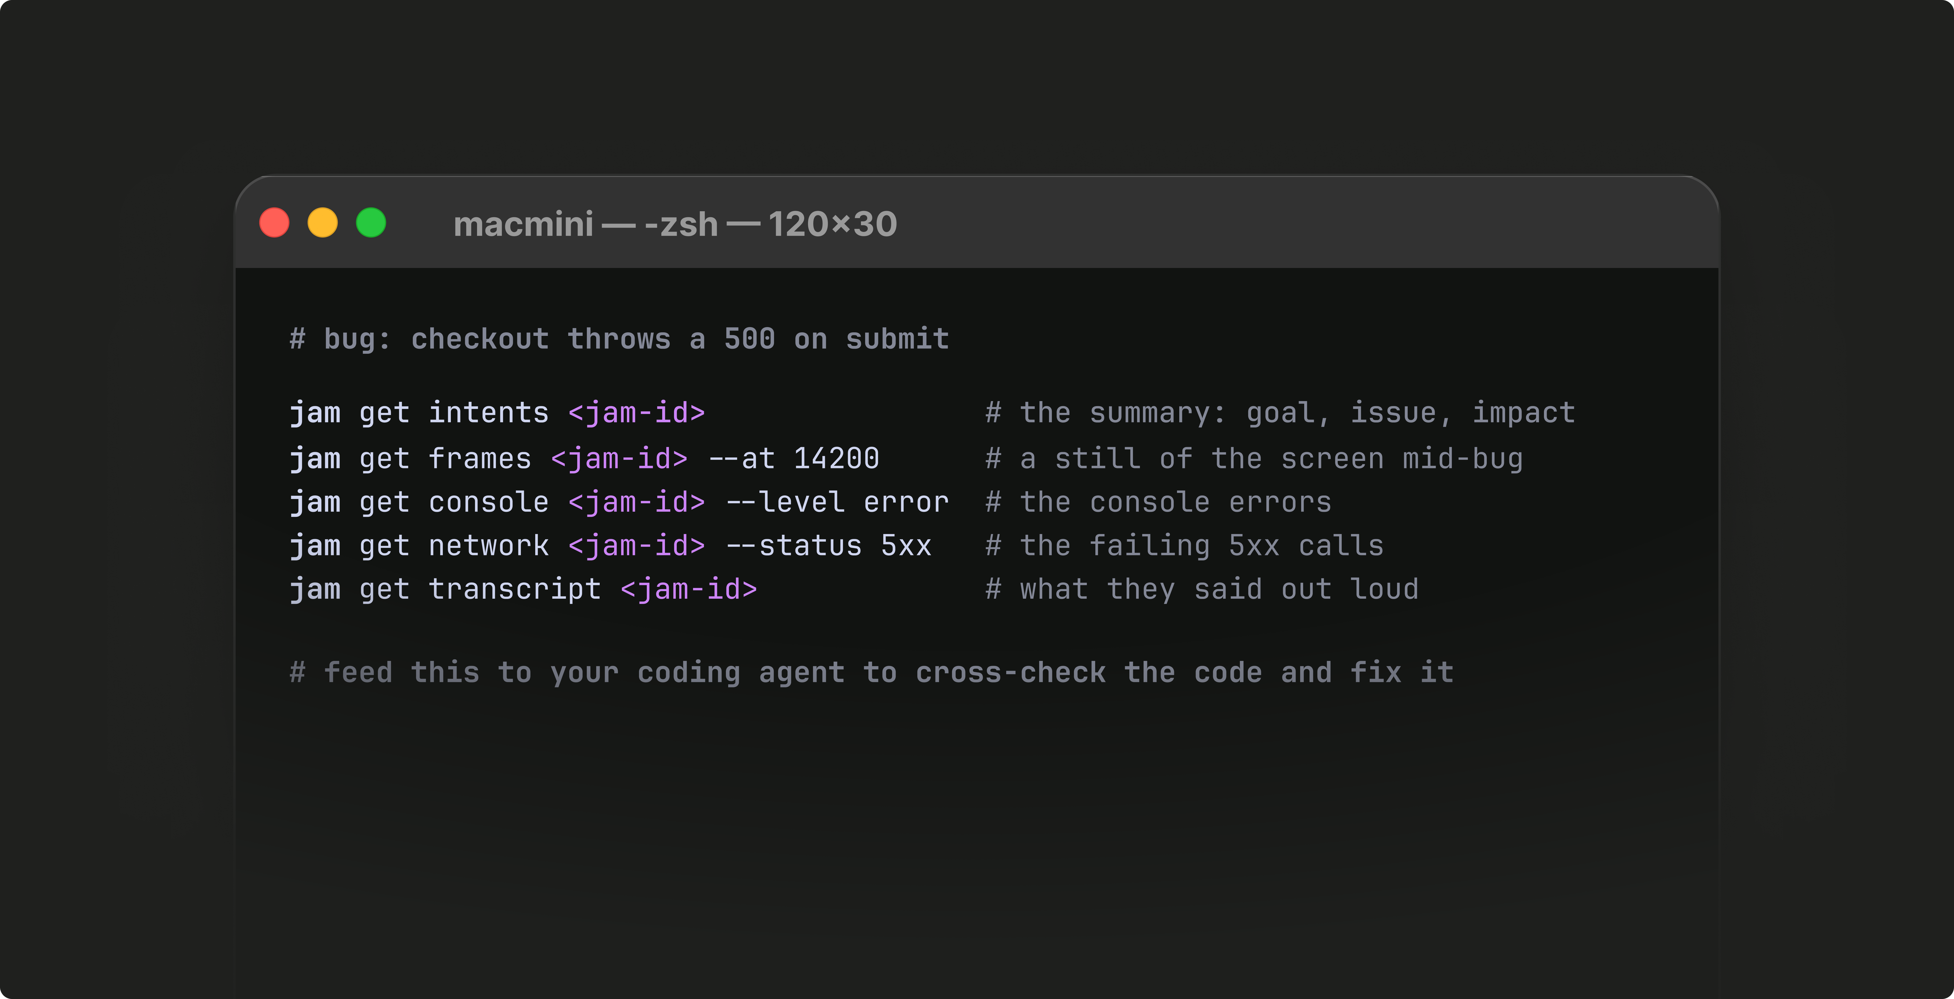This screenshot has height=999, width=1954.
Task: Click the '--at 14200' flag
Action: [793, 458]
